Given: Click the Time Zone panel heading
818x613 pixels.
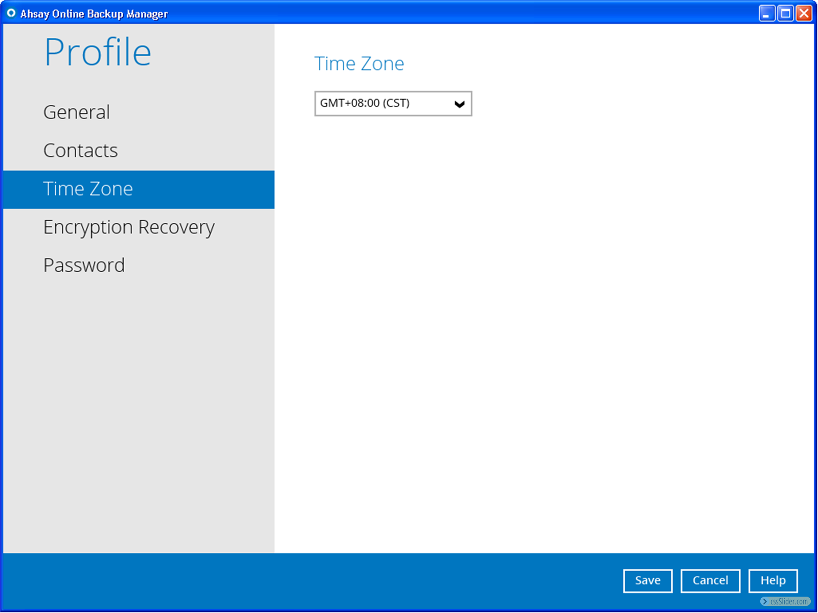Looking at the screenshot, I should tap(359, 64).
